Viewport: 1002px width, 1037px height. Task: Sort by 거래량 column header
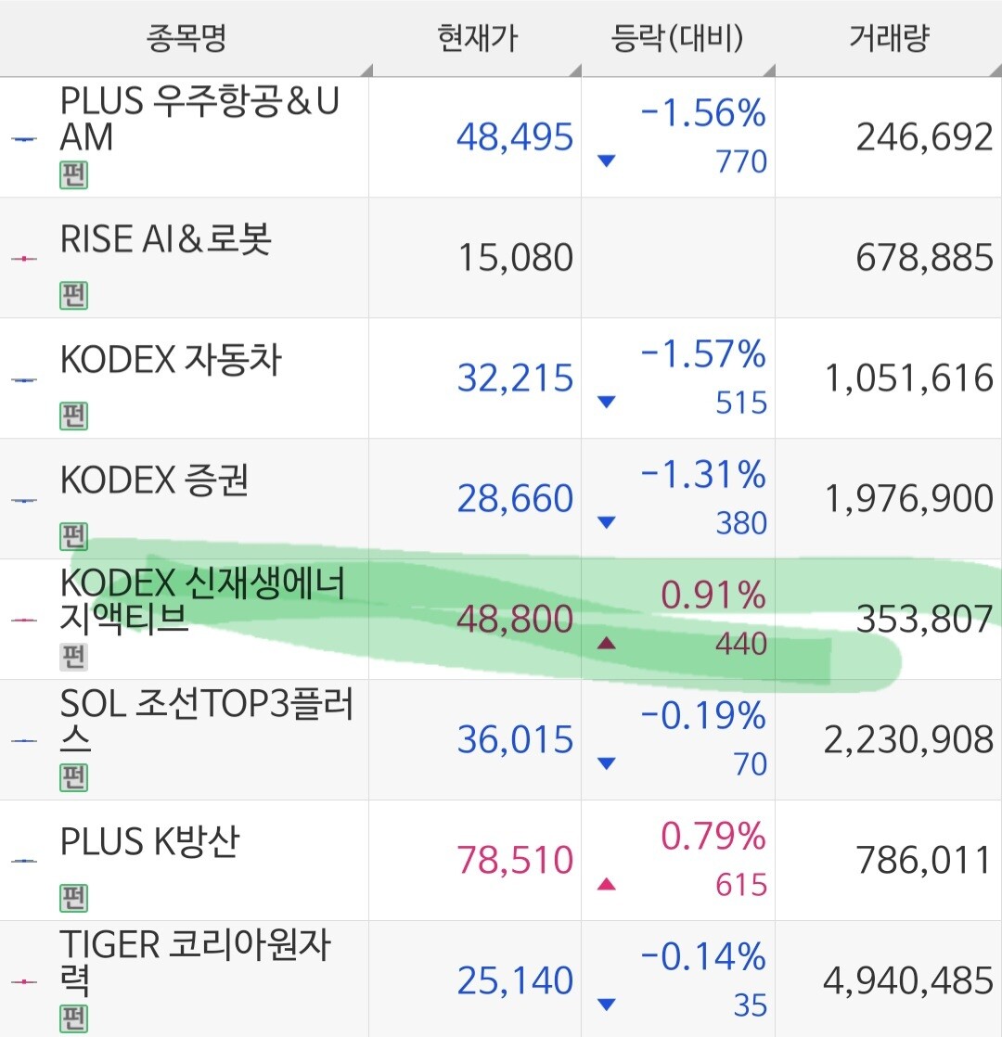click(x=889, y=39)
